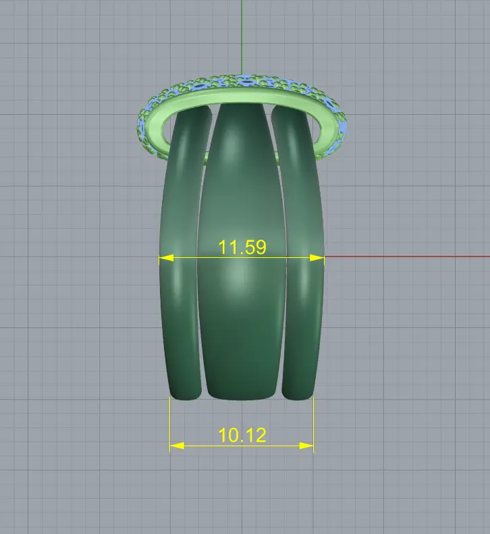Click left arrowhead of the 11.59 dimension
Screen dimensions: 490x534
tap(165, 257)
